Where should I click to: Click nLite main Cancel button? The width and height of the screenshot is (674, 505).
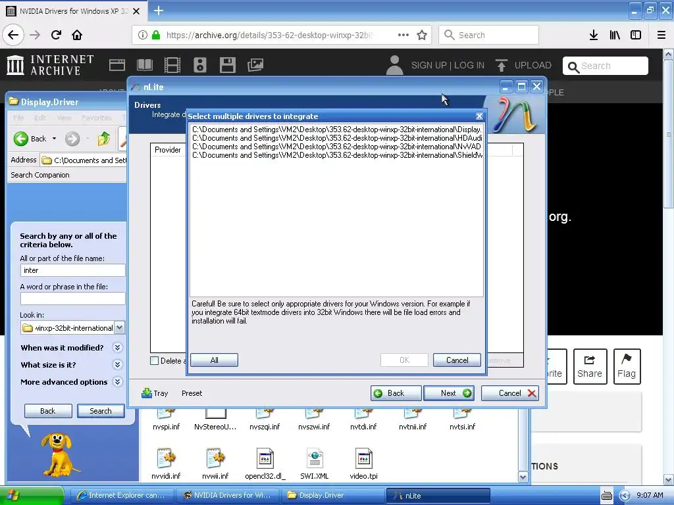tap(510, 393)
